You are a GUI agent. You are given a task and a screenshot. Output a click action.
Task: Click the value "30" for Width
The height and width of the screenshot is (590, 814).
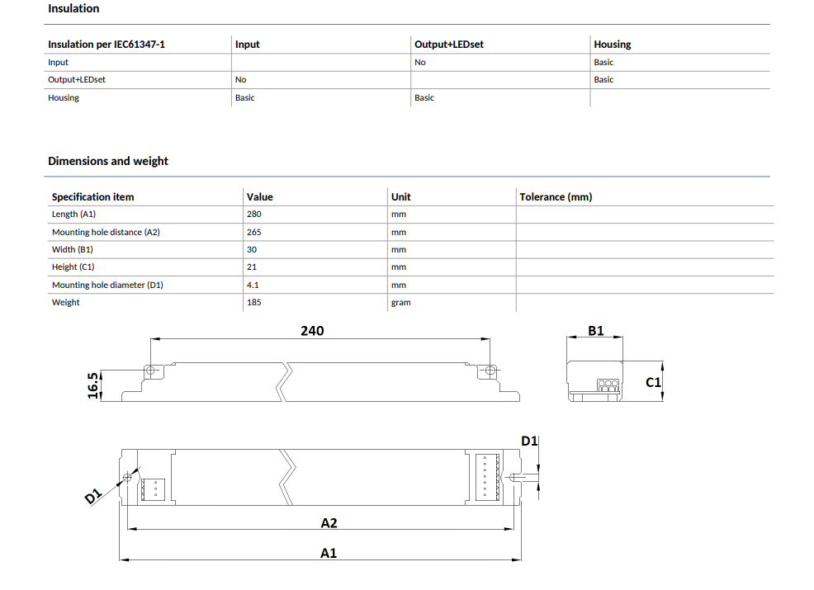pos(252,249)
